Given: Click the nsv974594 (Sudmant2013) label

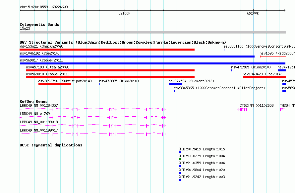Looking at the screenshot, I should click(191, 81).
